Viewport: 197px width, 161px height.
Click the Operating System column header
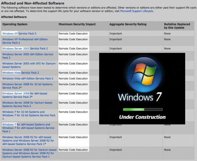tap(15, 24)
